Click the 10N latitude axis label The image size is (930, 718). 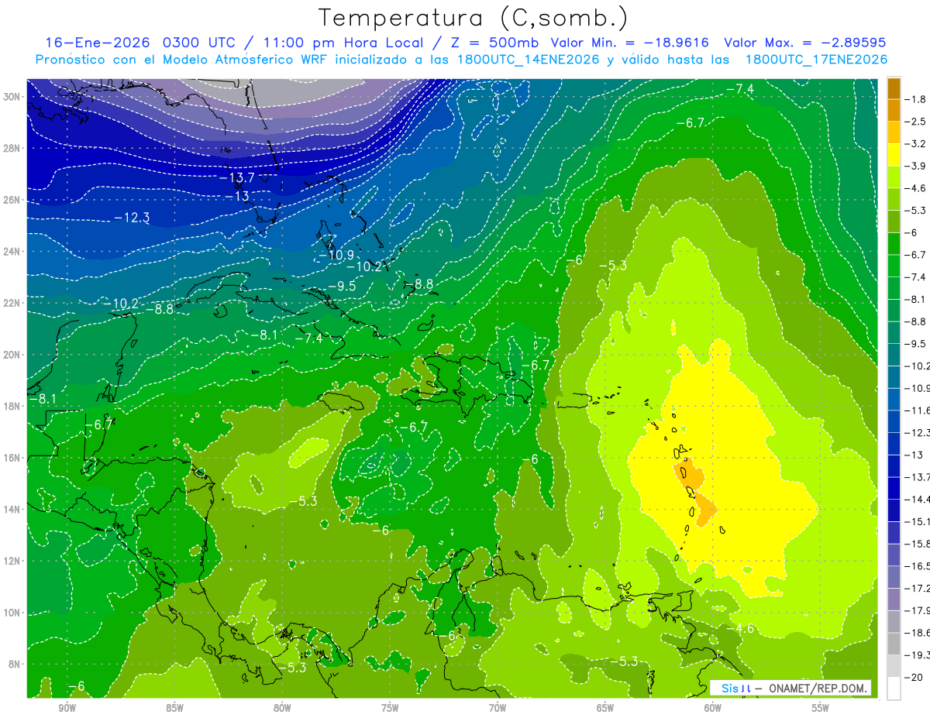click(x=13, y=612)
